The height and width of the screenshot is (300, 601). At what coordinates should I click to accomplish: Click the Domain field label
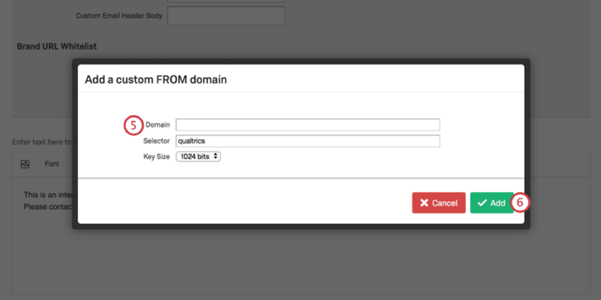(158, 125)
